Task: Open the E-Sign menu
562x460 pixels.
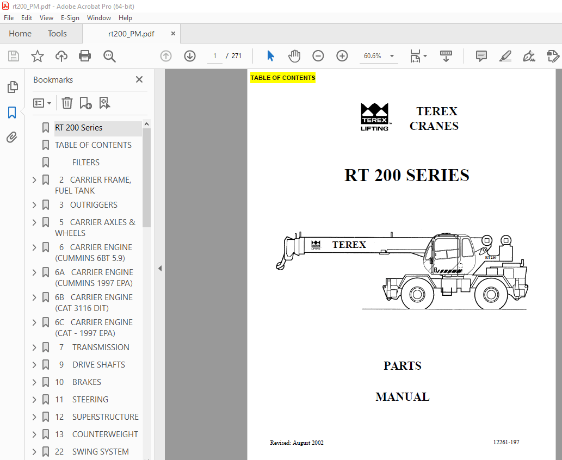Action: pos(70,17)
